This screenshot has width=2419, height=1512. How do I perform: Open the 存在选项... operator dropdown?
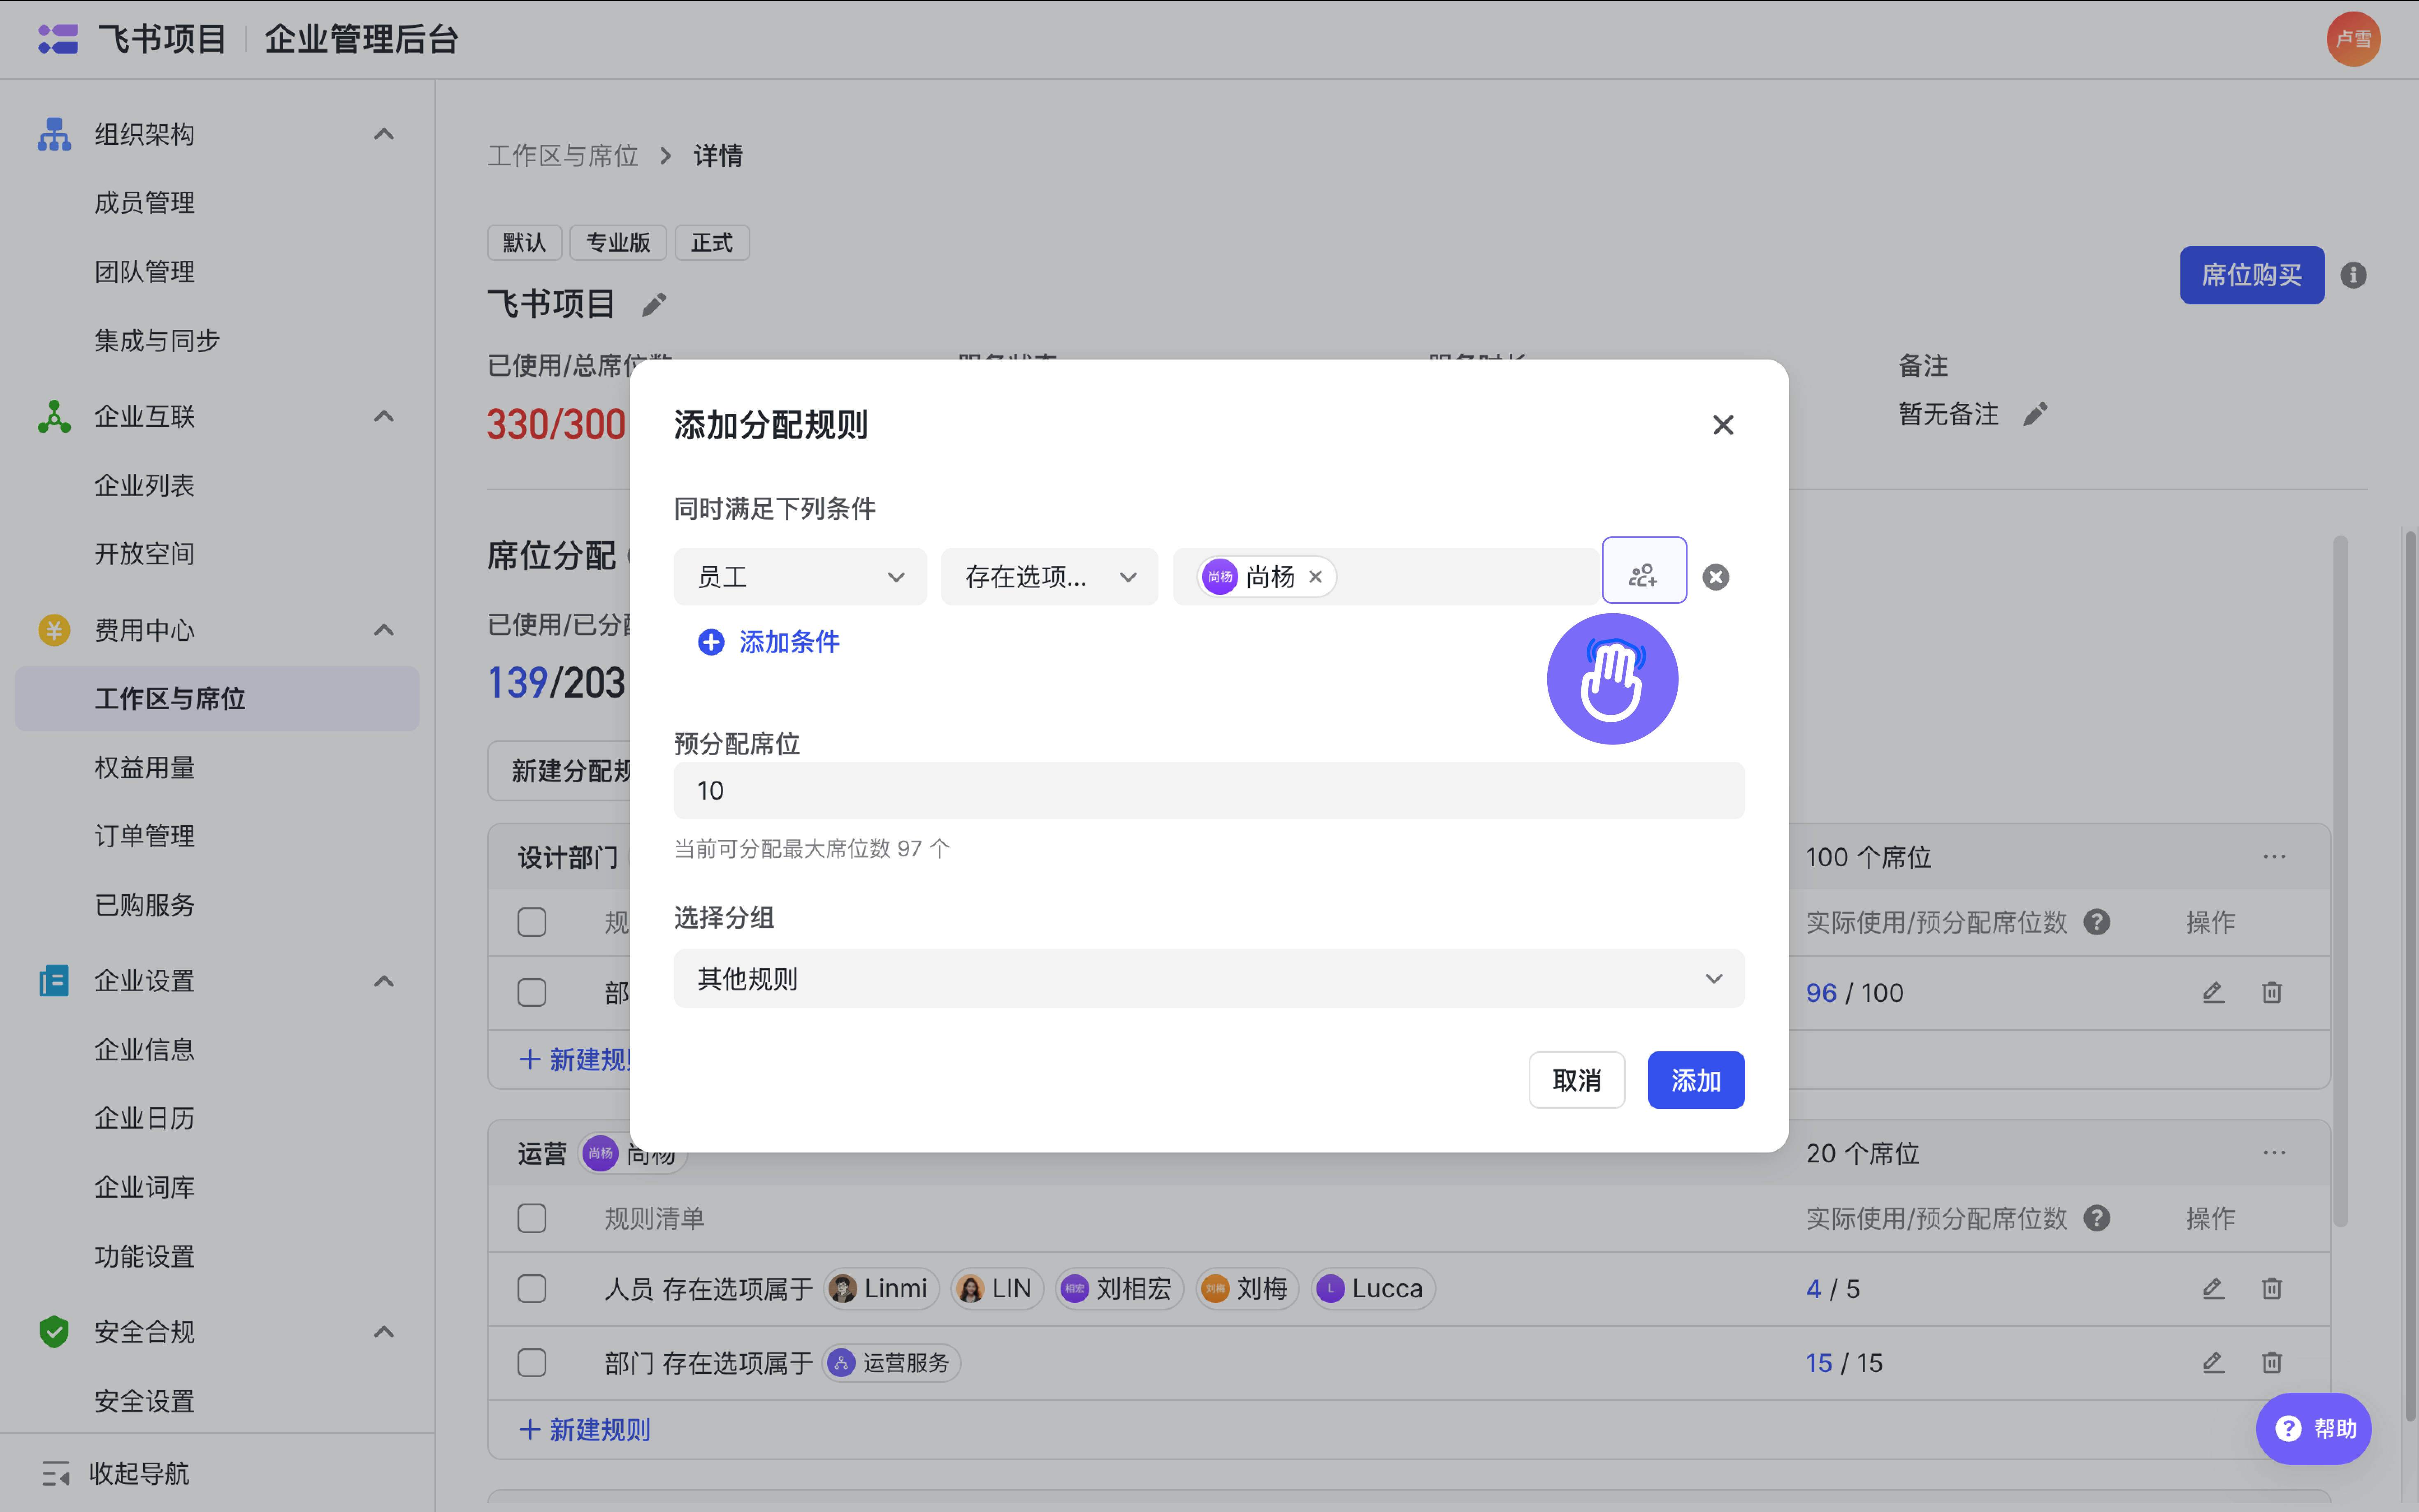(1049, 577)
